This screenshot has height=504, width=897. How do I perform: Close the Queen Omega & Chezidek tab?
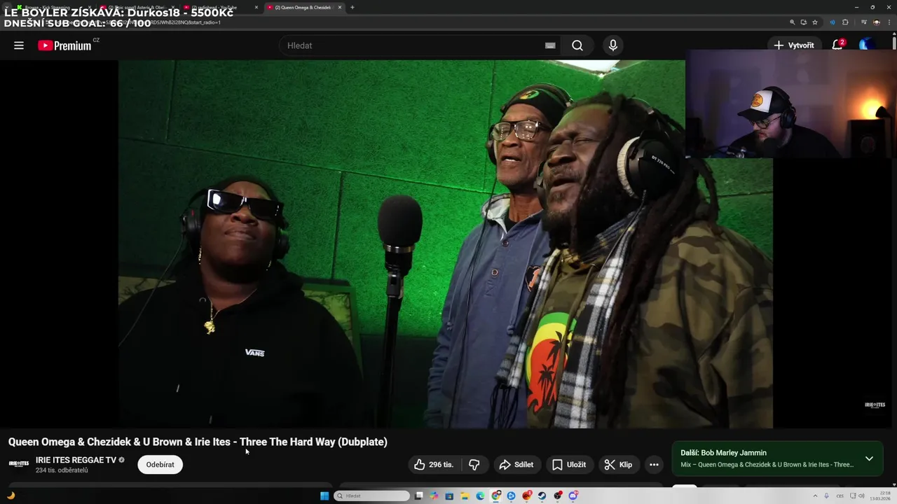coord(340,7)
